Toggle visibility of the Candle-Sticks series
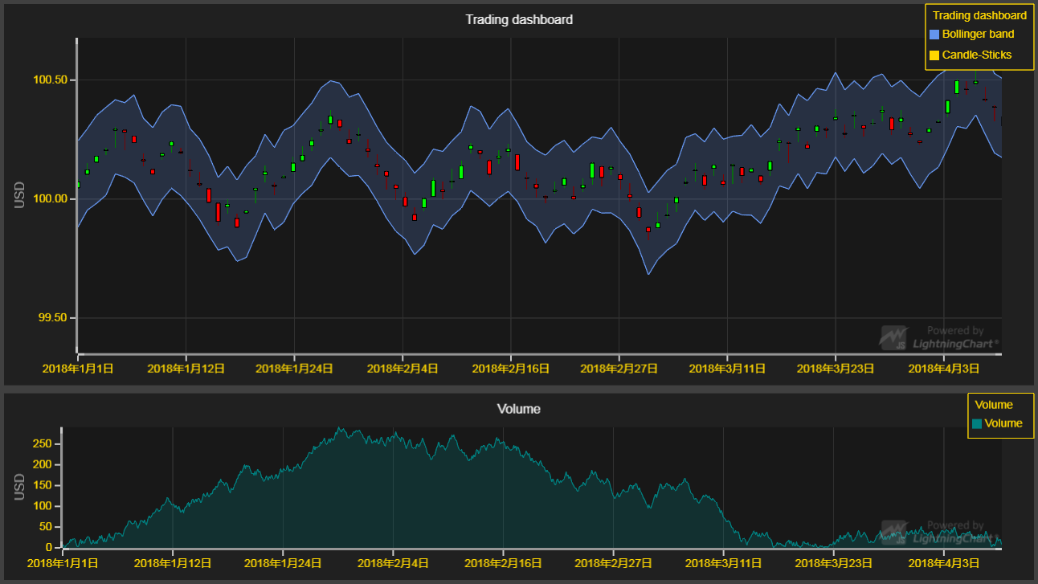 click(x=976, y=55)
